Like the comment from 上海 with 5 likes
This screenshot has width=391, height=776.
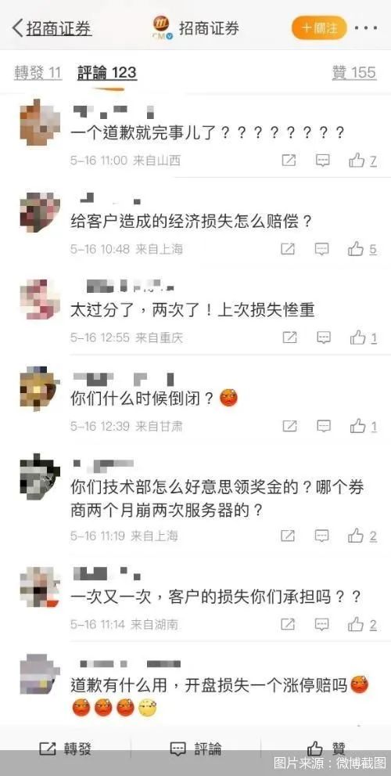click(362, 249)
